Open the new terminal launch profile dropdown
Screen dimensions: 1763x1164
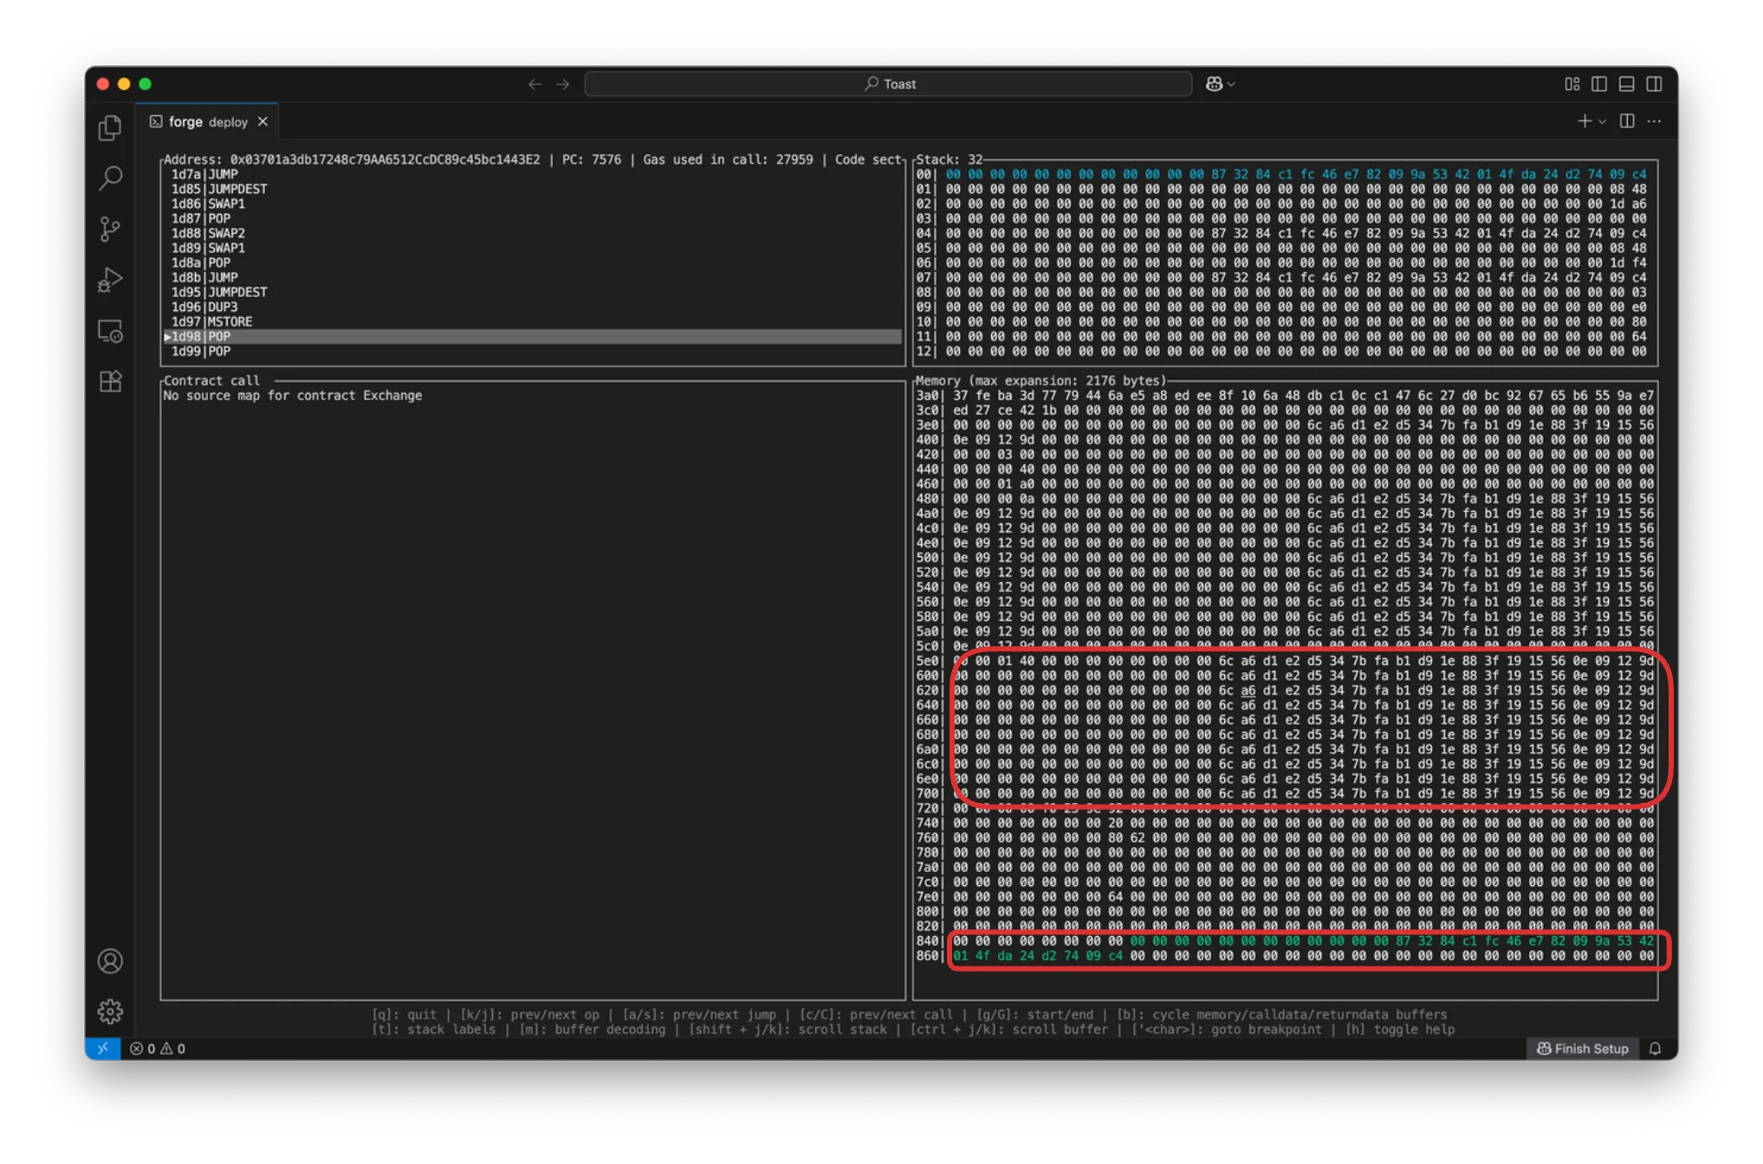1602,122
